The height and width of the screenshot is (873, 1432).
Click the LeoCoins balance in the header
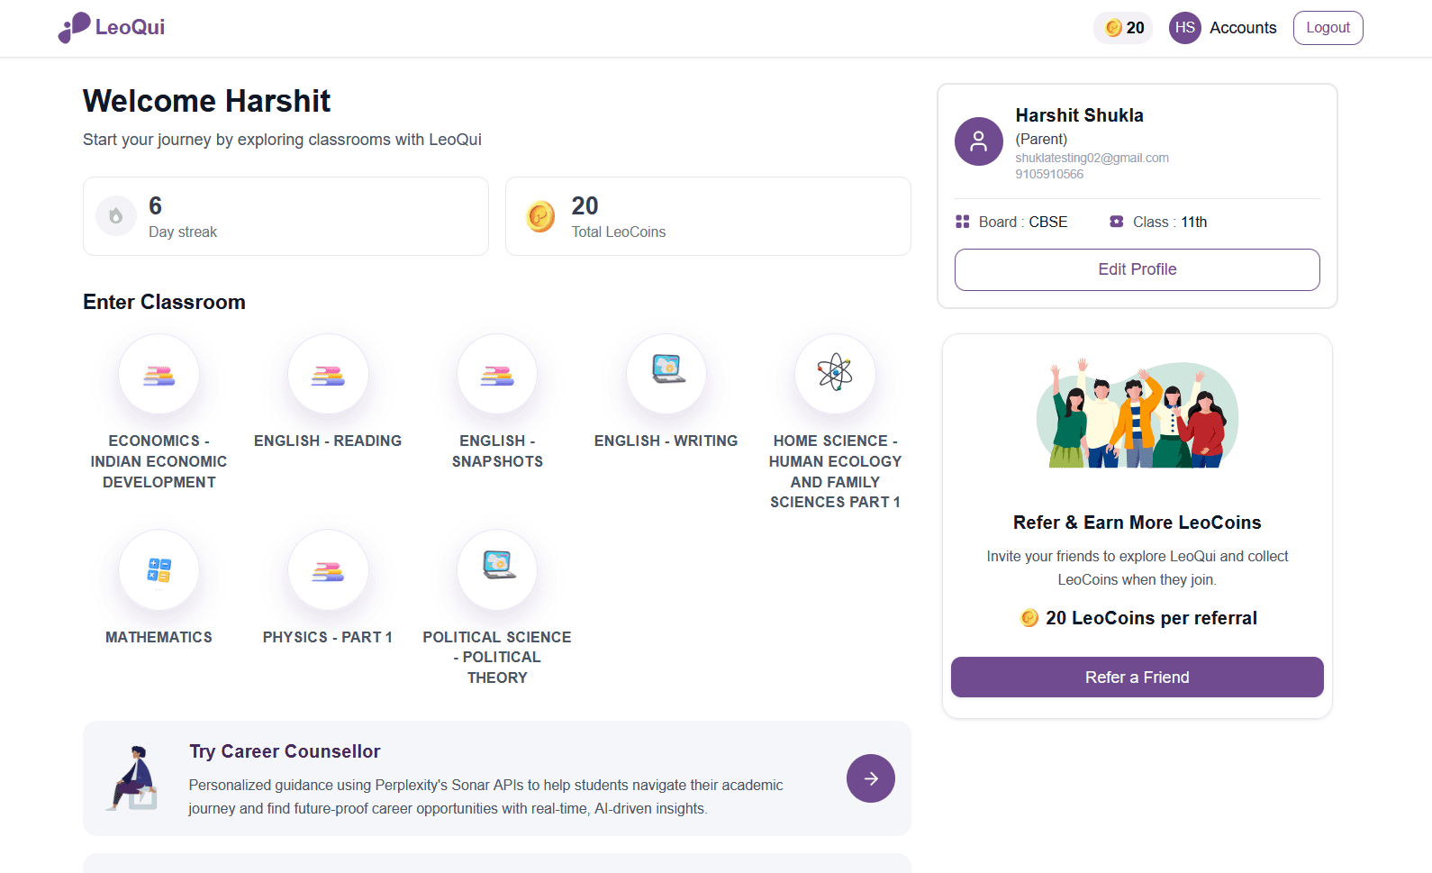point(1122,28)
